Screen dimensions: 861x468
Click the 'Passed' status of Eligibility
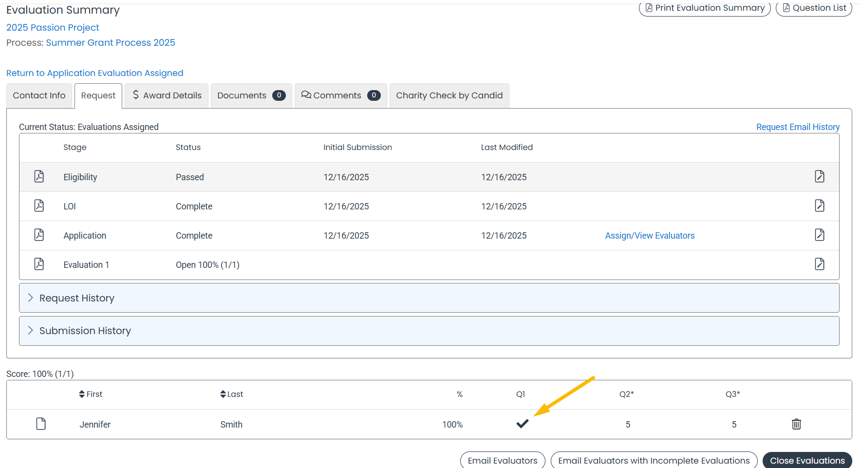click(190, 177)
